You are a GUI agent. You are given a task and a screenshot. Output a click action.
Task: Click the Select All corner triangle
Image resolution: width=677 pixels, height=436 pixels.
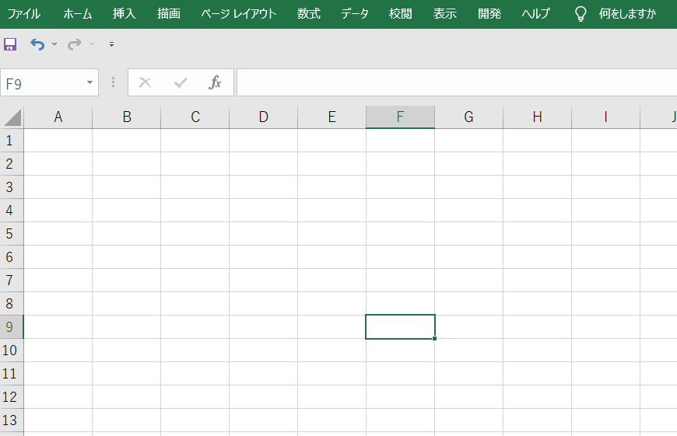[12, 117]
